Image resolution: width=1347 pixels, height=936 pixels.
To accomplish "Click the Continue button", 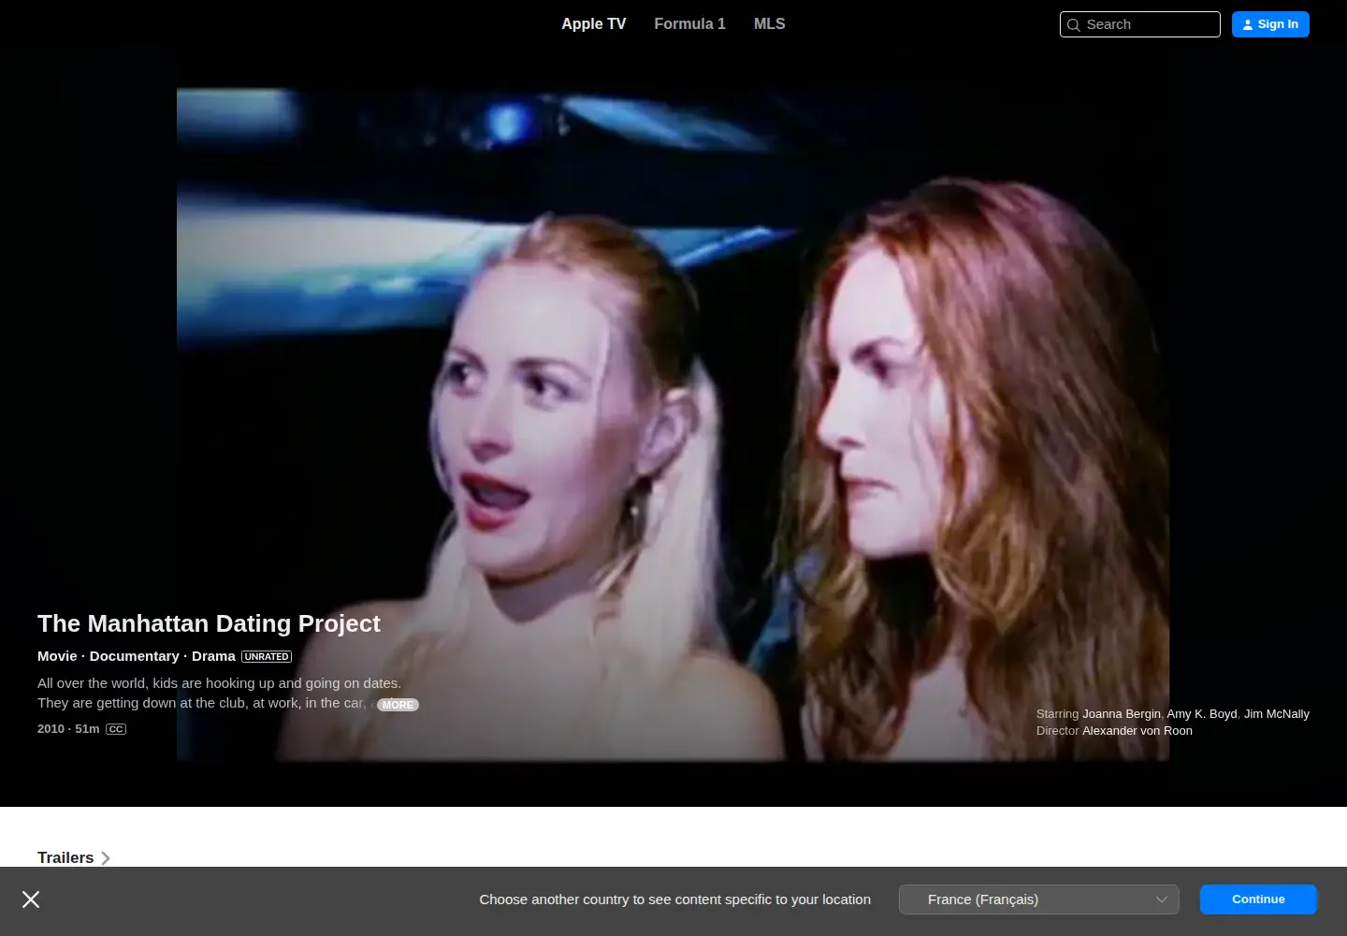I will 1258,899.
